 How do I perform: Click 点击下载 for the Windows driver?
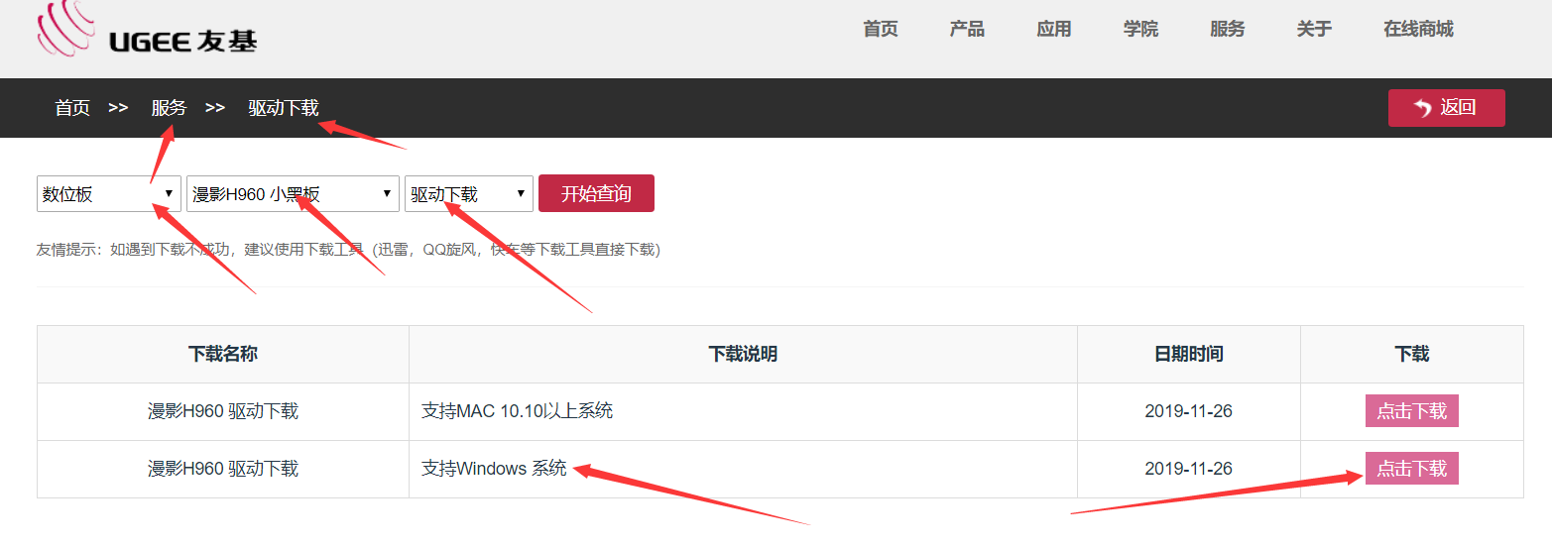click(x=1411, y=469)
